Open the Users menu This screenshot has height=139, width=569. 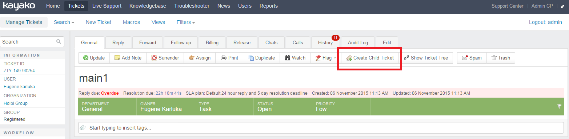tap(245, 6)
